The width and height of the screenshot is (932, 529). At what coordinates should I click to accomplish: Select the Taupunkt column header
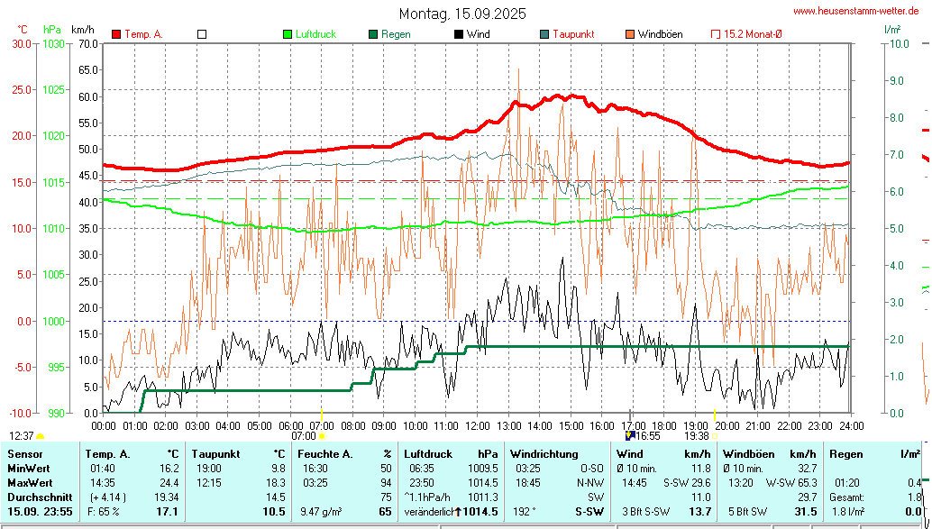214,453
